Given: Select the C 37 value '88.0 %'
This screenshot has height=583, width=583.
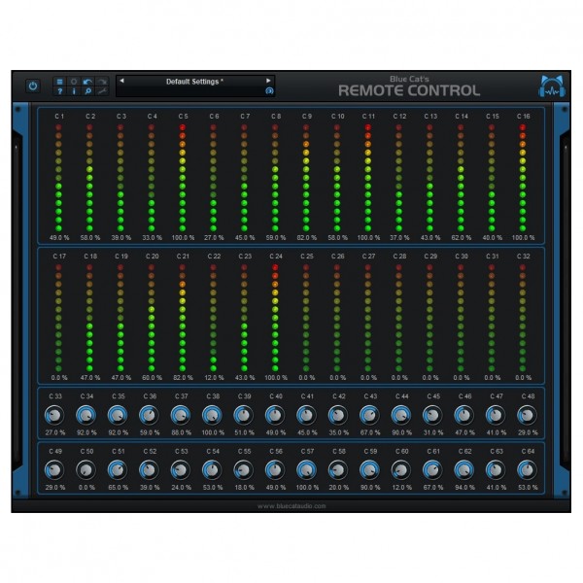Looking at the screenshot, I should [x=181, y=432].
